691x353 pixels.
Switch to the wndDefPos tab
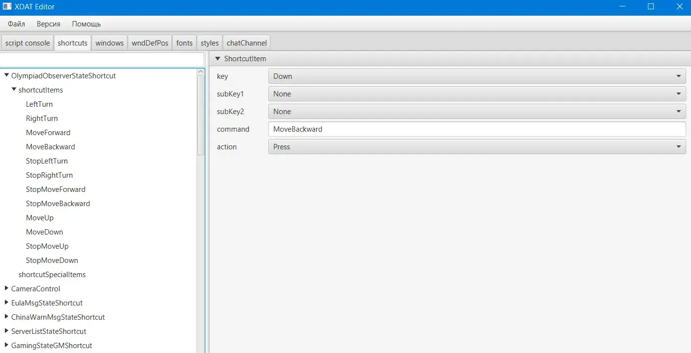150,43
